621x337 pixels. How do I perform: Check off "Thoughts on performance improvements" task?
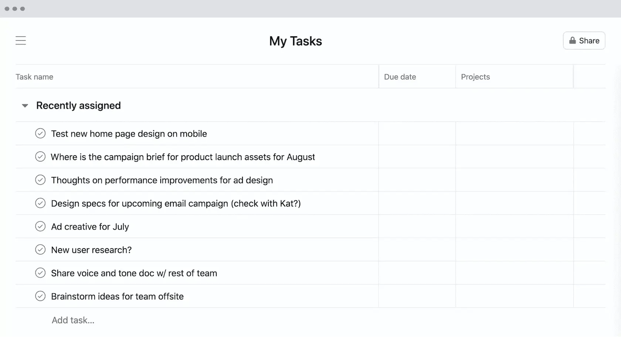40,180
